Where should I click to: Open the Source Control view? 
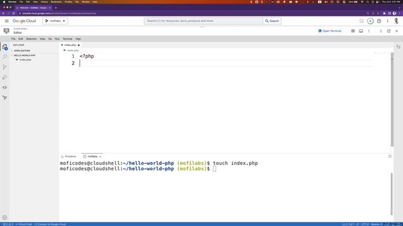(4, 67)
